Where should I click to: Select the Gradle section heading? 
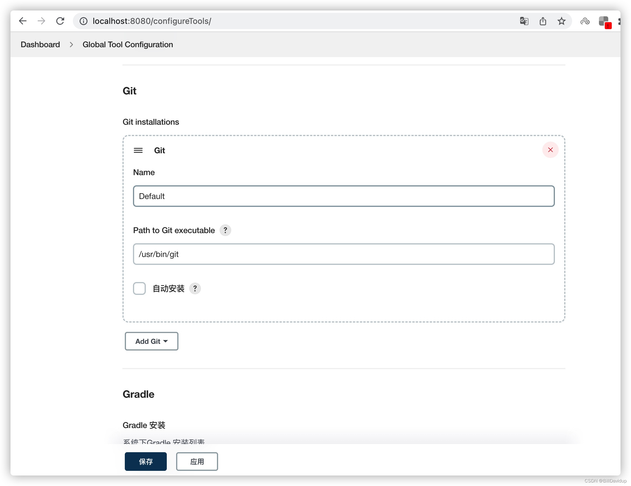(x=139, y=394)
